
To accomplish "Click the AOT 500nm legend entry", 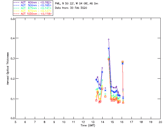I will pos(33,5).
